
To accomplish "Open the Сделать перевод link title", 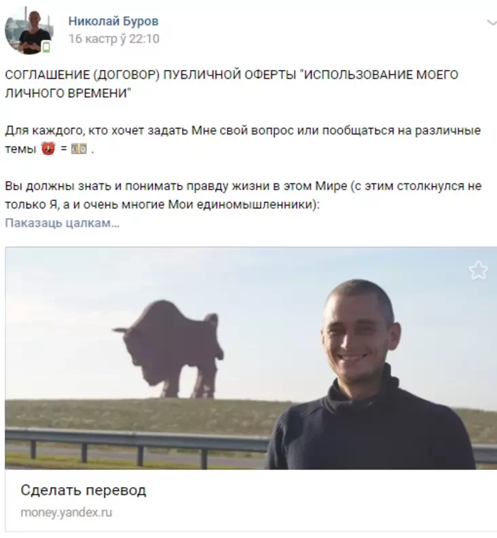I will [84, 490].
